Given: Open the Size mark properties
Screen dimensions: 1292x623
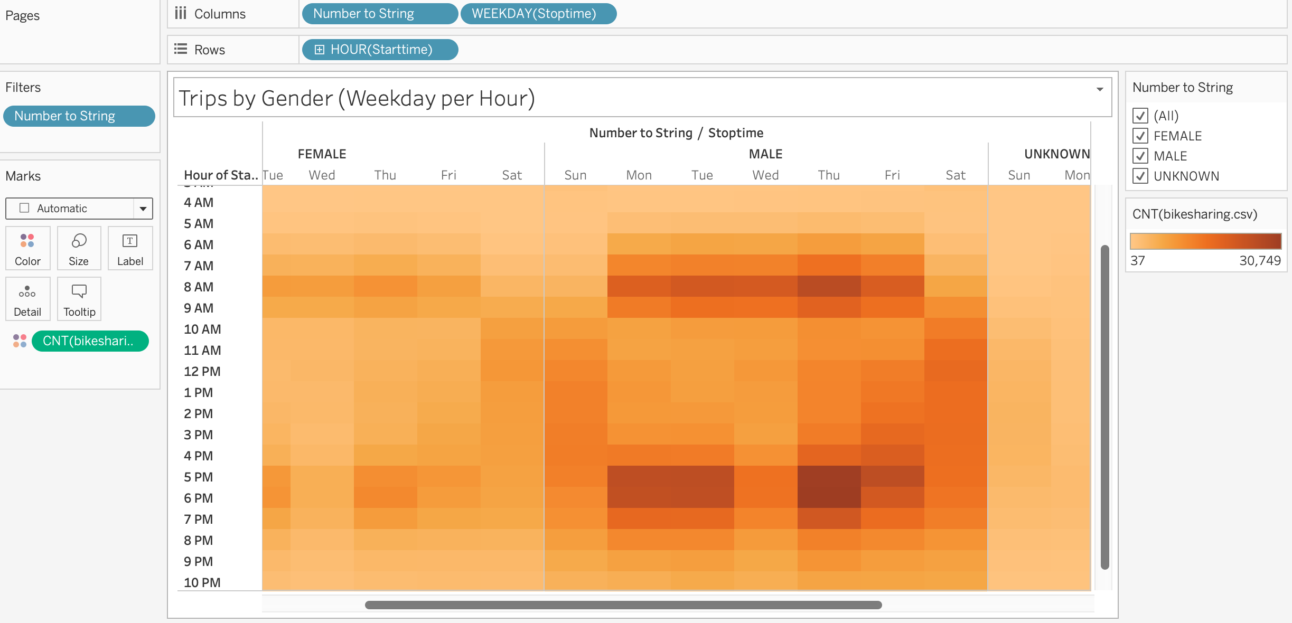Looking at the screenshot, I should coord(78,248).
